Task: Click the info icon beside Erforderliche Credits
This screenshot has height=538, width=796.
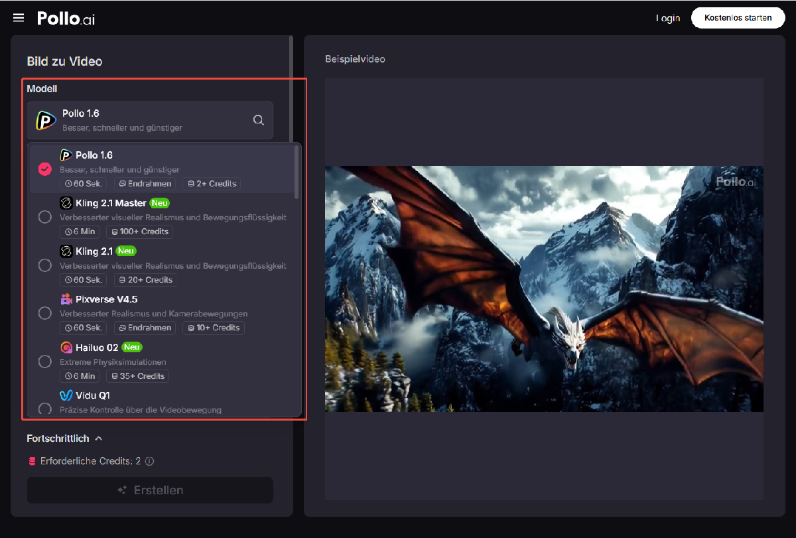Action: pyautogui.click(x=150, y=461)
